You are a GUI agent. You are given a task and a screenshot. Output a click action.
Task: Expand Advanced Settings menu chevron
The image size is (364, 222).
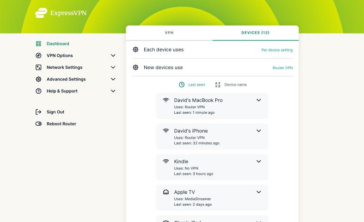coord(113,79)
